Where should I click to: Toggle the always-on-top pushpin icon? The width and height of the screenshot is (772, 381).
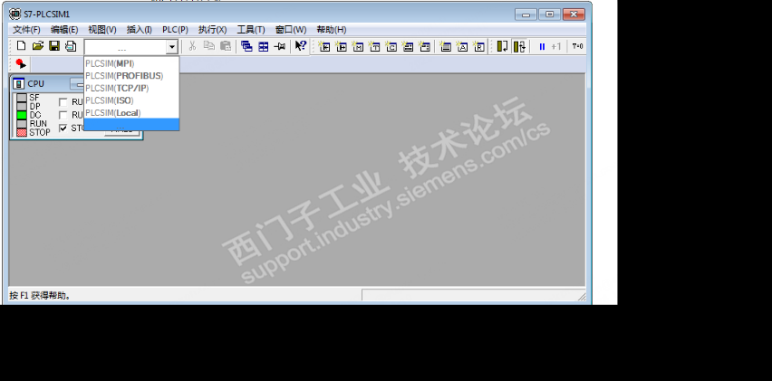point(280,46)
